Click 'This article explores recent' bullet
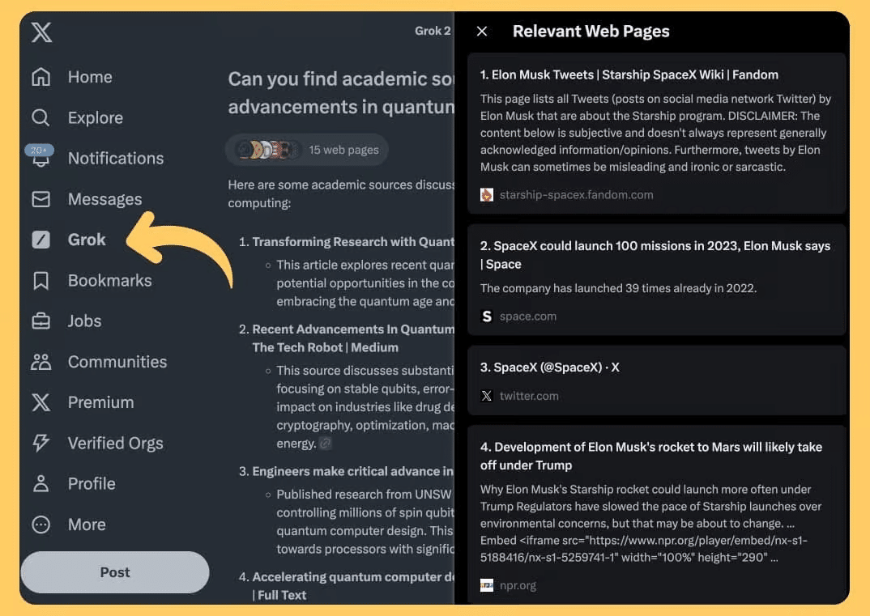The height and width of the screenshot is (616, 870). click(x=365, y=283)
